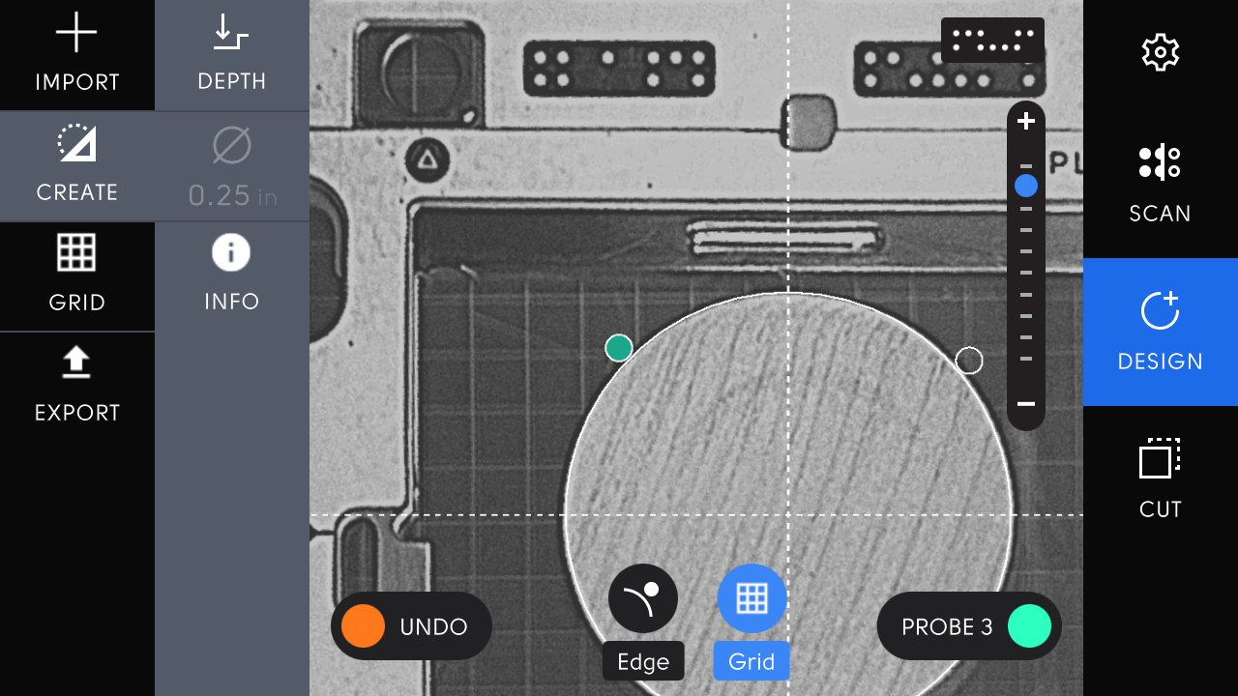Open the Depth setting
This screenshot has width=1238, height=696.
point(231,55)
